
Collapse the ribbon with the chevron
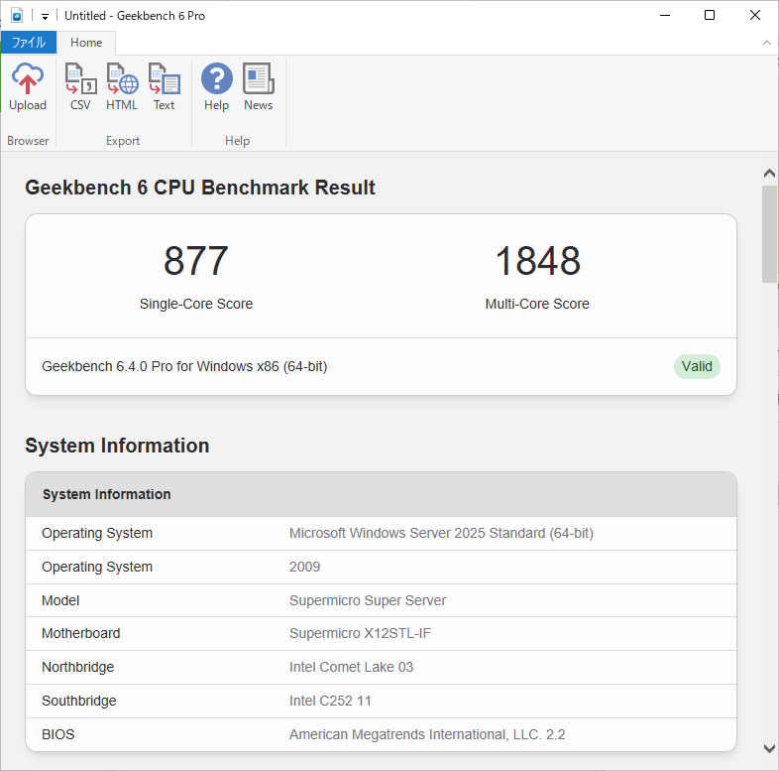point(766,43)
